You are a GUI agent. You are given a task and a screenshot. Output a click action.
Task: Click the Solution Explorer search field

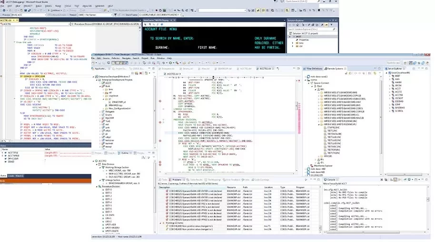click(x=312, y=29)
